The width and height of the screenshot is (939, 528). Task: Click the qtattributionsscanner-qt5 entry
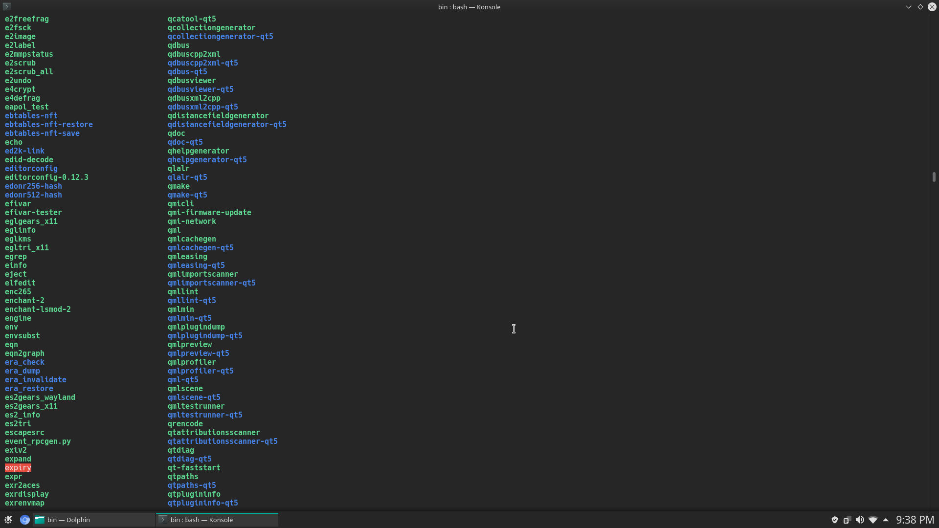click(223, 441)
